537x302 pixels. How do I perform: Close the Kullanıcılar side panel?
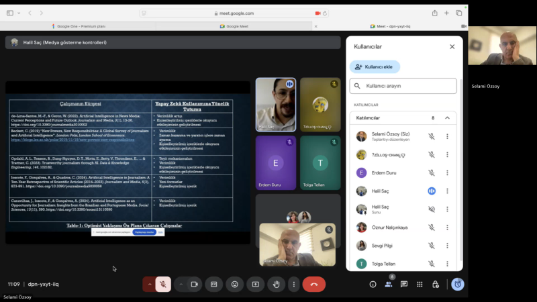(452, 46)
